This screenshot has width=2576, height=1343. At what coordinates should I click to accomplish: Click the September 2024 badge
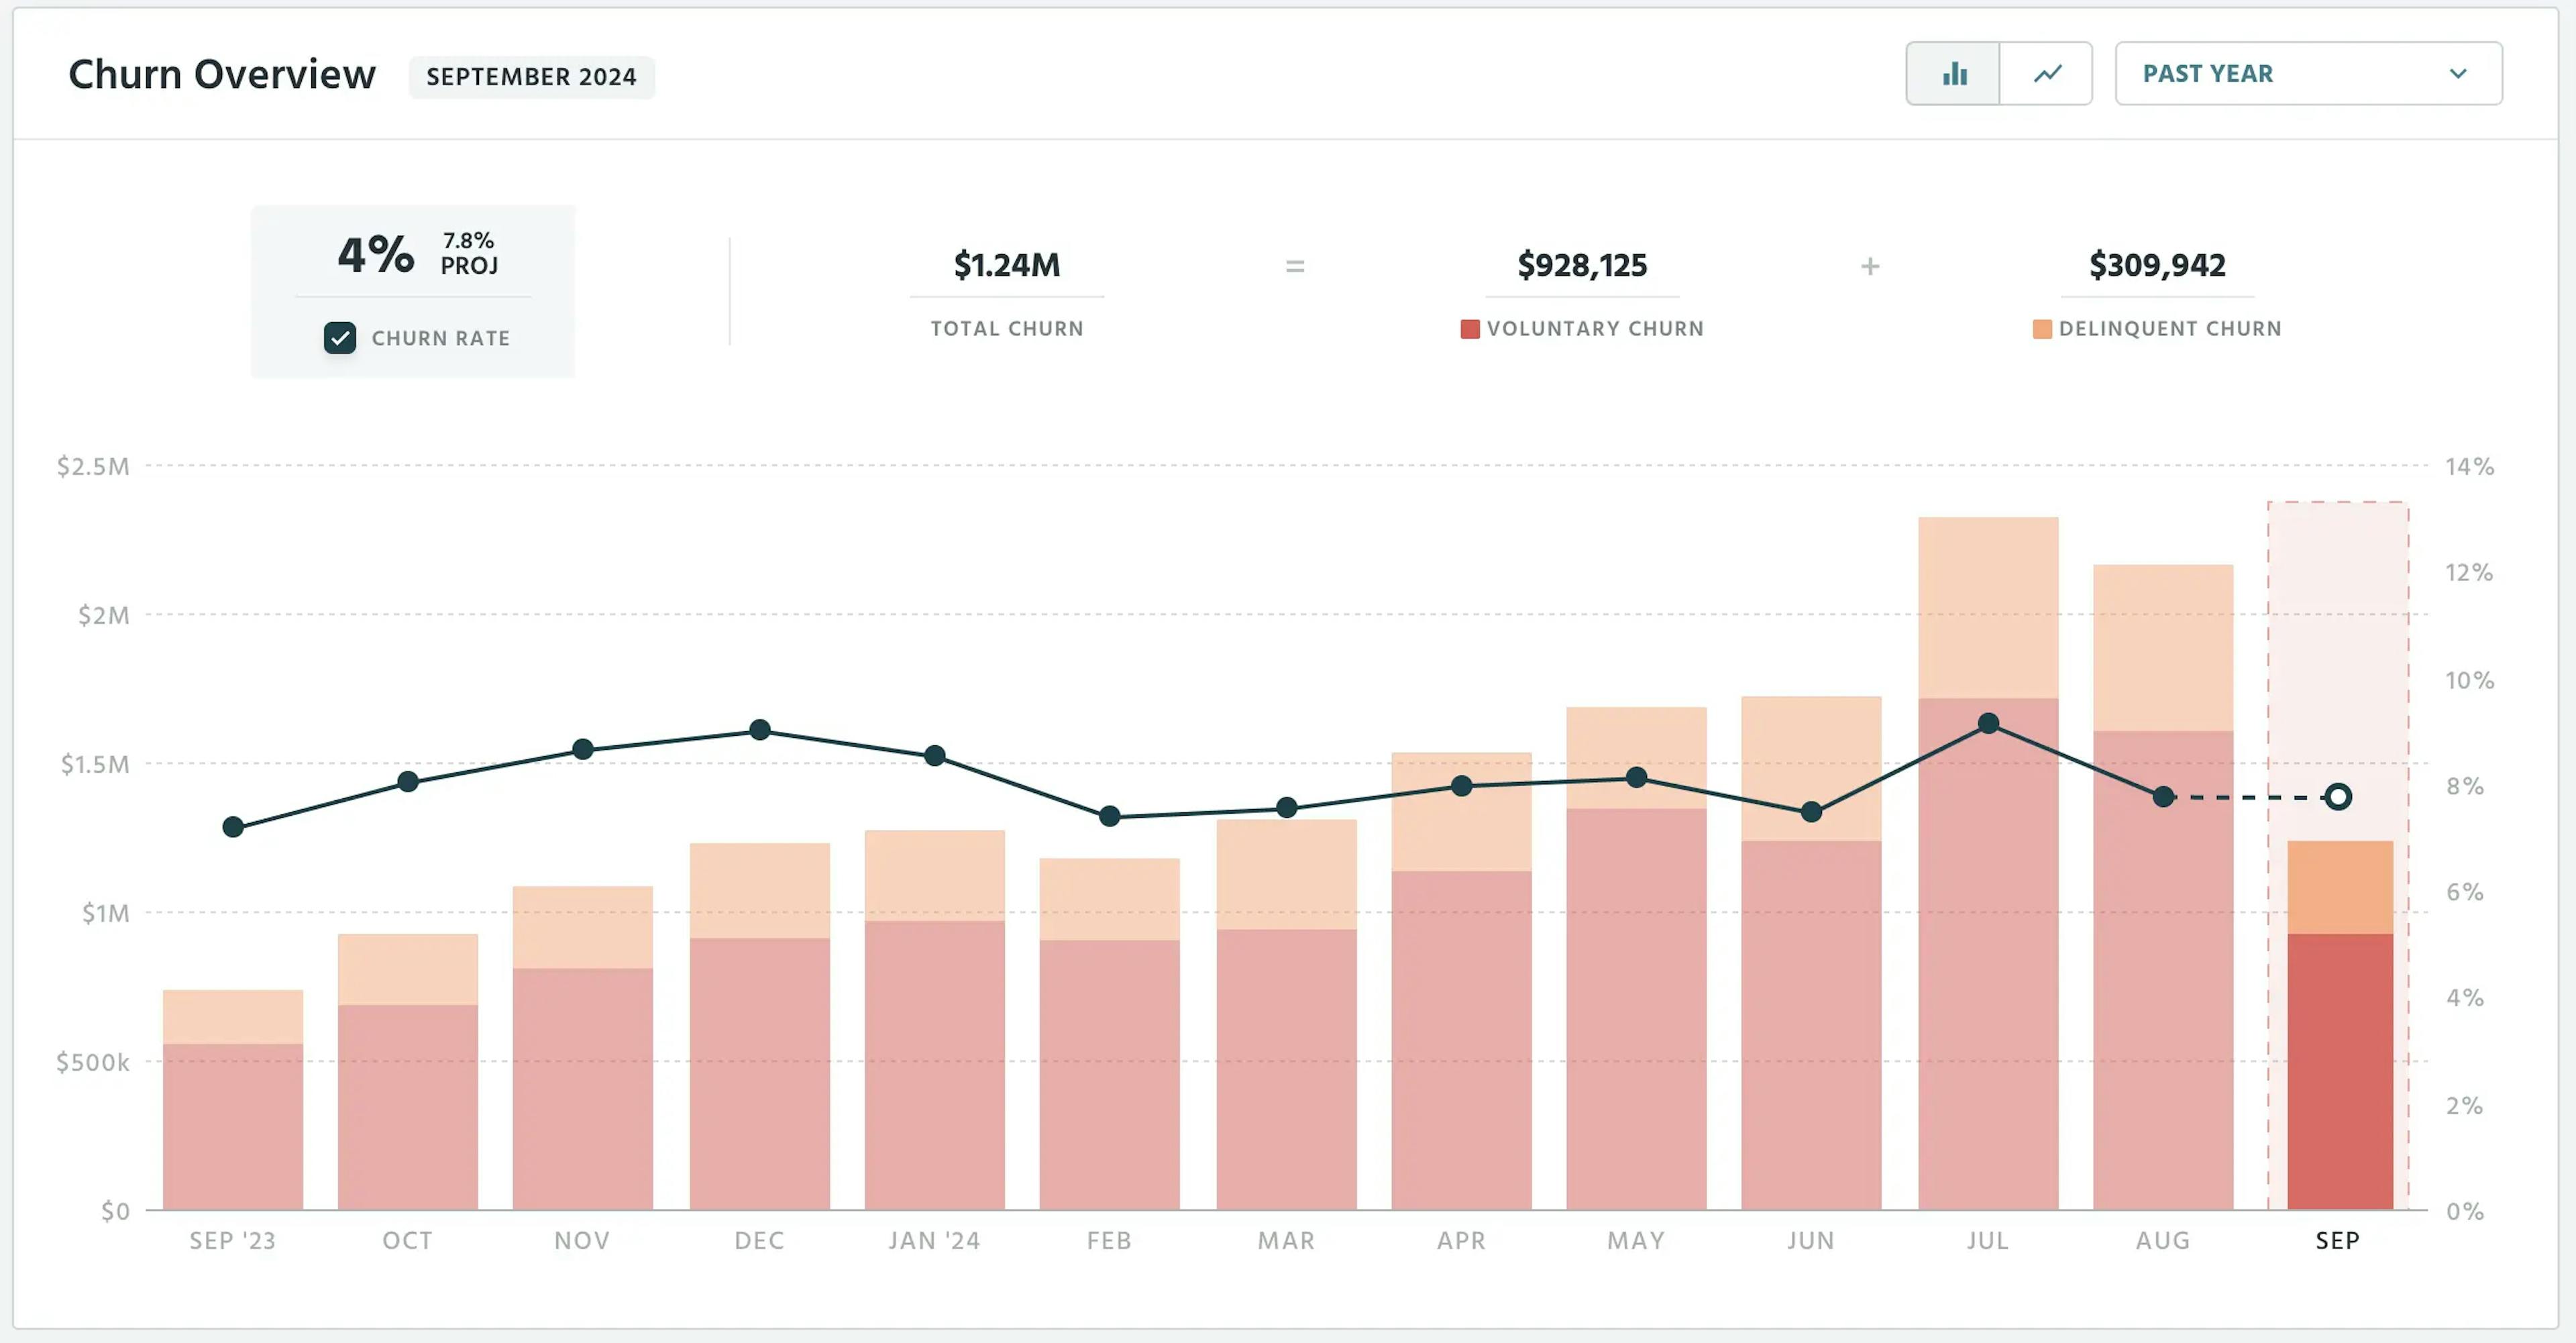(532, 77)
